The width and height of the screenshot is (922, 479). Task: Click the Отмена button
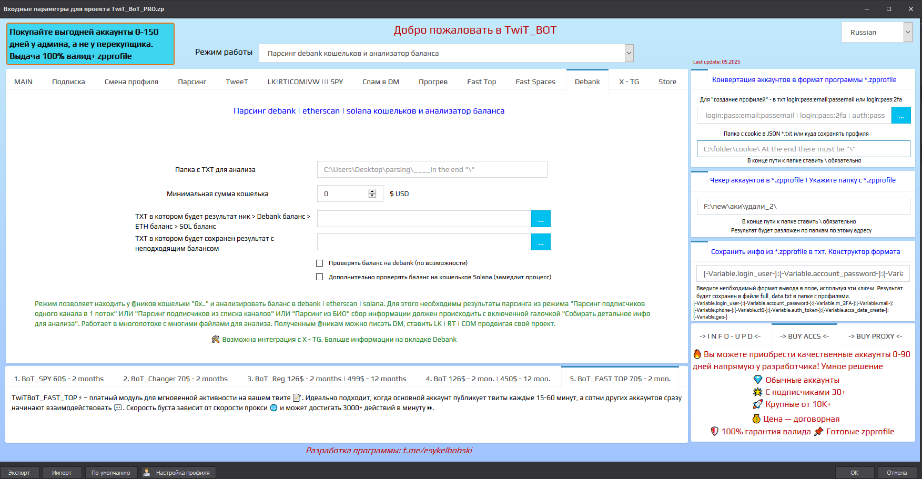point(897,473)
